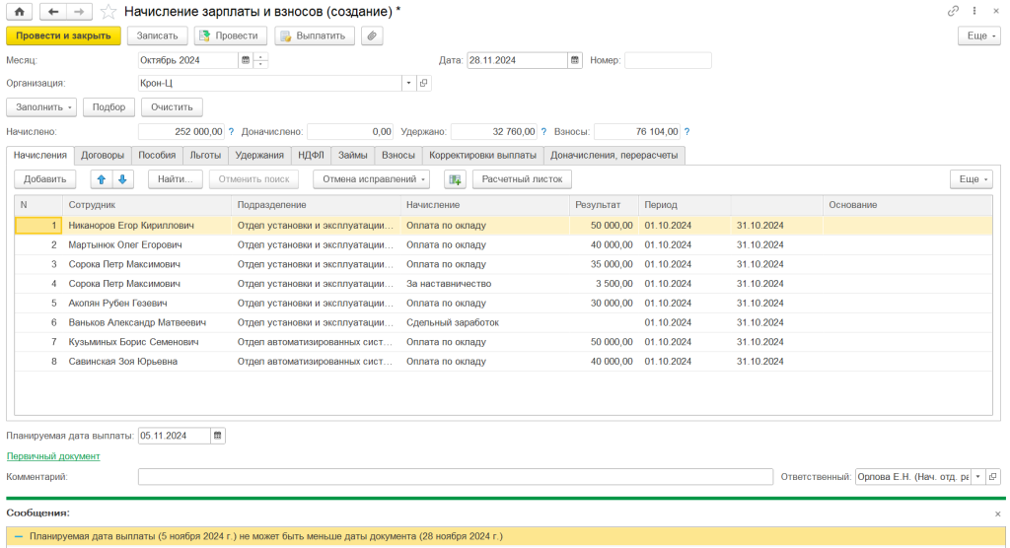The width and height of the screenshot is (1010, 548).
Task: Open the Удержания tab
Action: [260, 155]
